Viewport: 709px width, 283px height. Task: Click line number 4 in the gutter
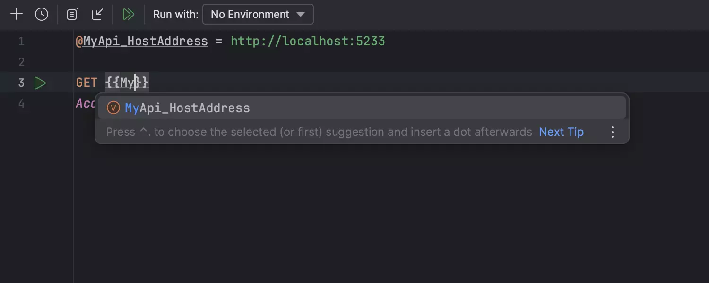tap(21, 104)
